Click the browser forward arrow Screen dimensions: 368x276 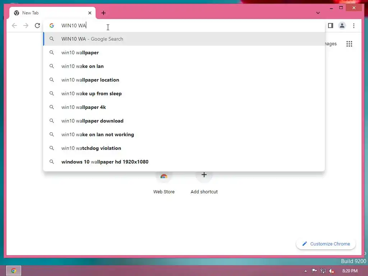click(26, 26)
